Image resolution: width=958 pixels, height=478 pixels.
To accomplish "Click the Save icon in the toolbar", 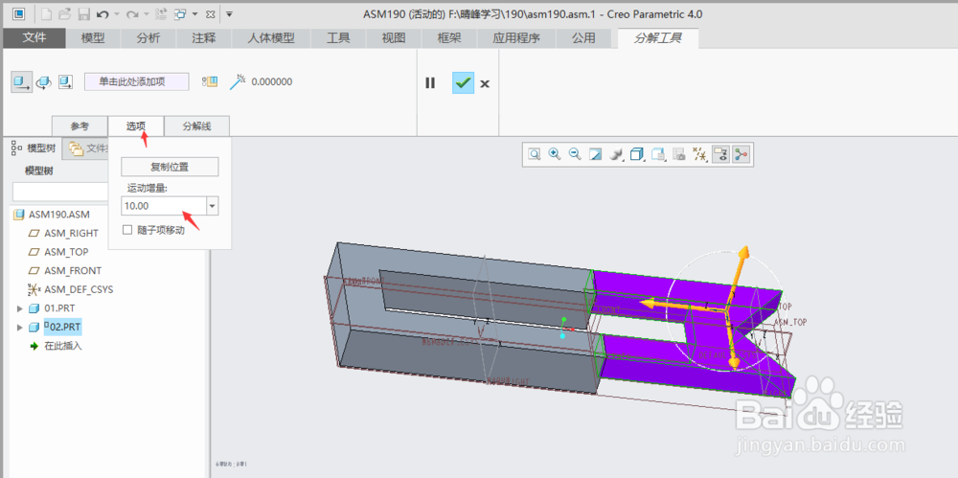I will click(84, 13).
